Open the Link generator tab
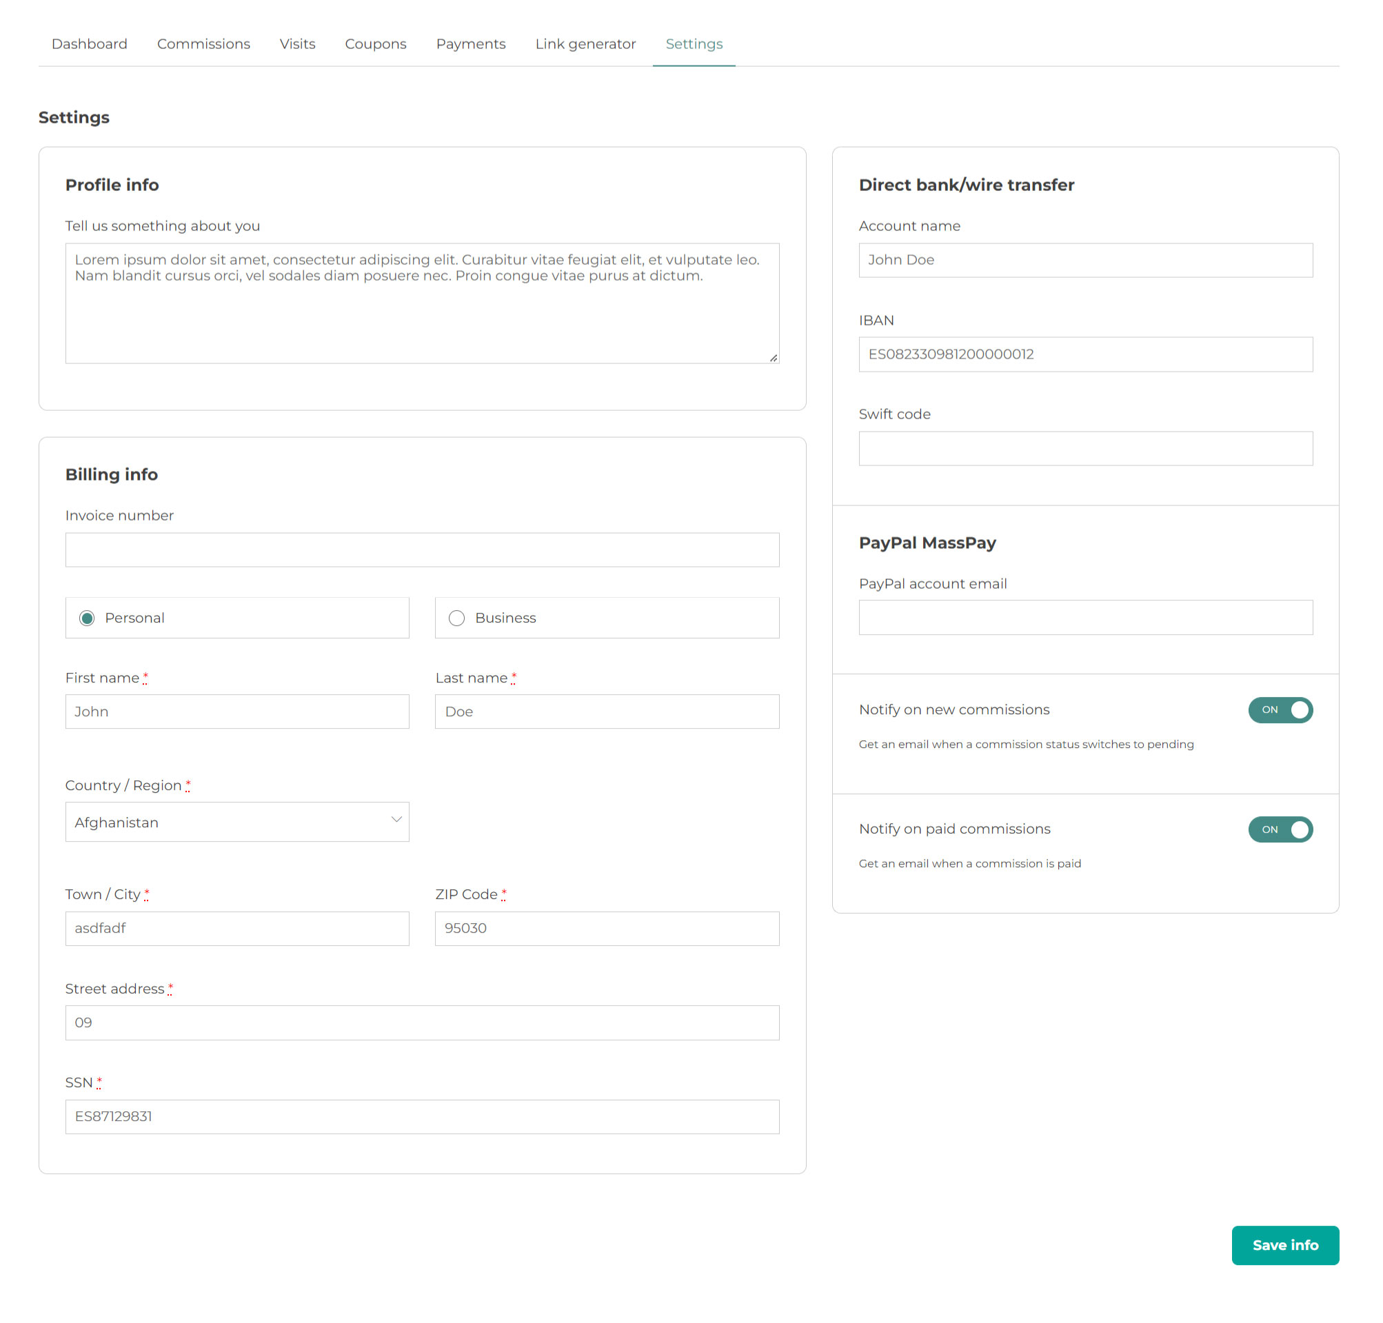This screenshot has height=1323, width=1383. pos(585,43)
